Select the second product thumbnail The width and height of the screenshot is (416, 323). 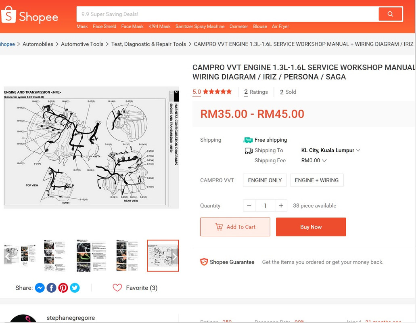point(54,256)
